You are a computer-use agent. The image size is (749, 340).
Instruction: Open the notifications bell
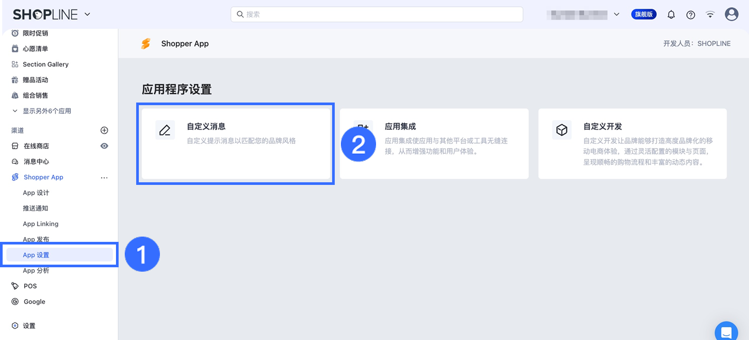point(671,15)
